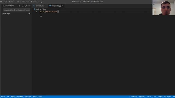The image size is (175, 98).
Task: Click the Changes count badge
Action: point(29,14)
